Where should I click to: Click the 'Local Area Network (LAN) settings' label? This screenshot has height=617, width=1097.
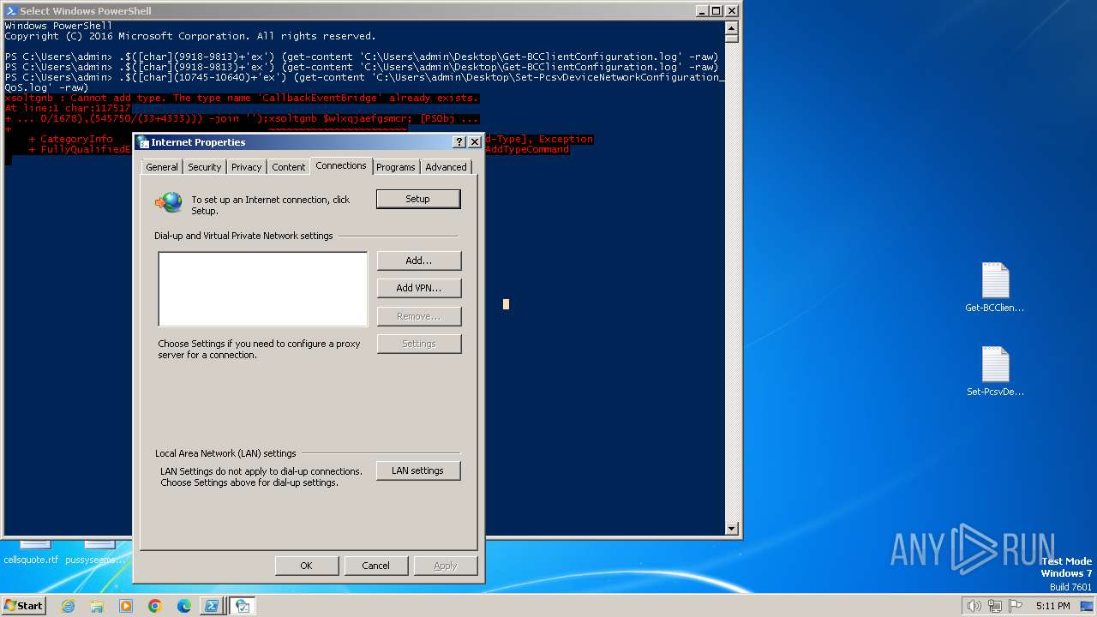click(x=225, y=453)
